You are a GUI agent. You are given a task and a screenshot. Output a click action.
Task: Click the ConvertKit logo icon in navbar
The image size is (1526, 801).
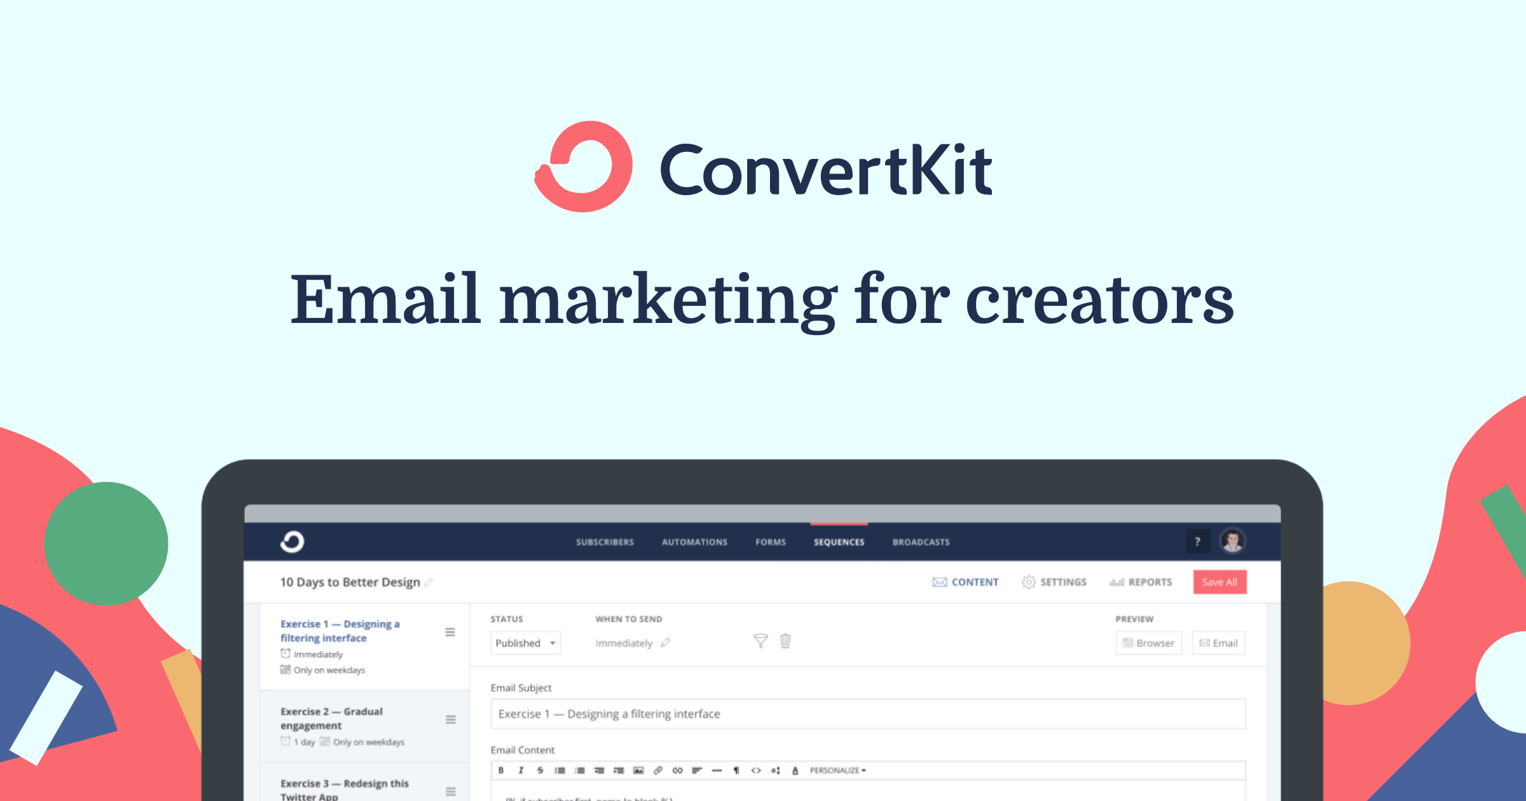click(x=294, y=542)
